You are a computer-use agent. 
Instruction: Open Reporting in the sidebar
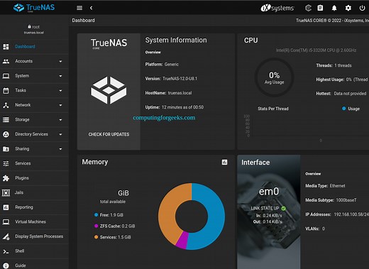pyautogui.click(x=34, y=207)
